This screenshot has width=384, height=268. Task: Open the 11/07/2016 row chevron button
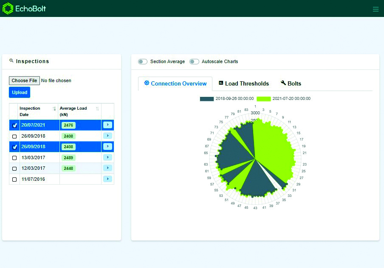[107, 179]
